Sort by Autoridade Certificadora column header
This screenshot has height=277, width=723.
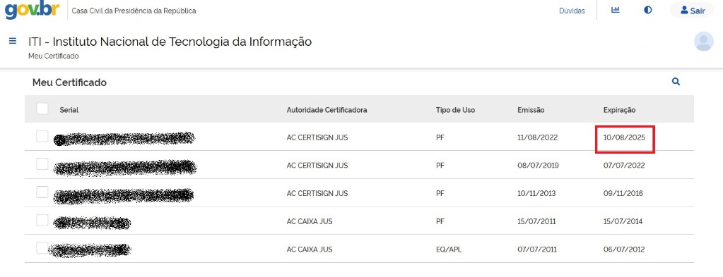[x=327, y=110]
